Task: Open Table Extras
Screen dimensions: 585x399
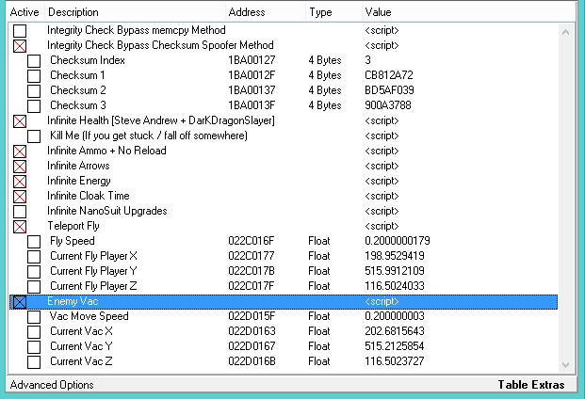Action: 531,385
